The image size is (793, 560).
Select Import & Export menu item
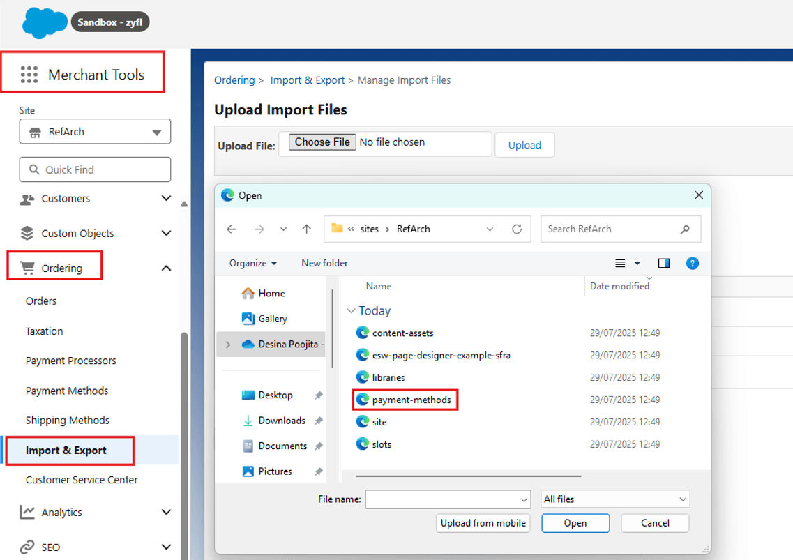tap(66, 451)
